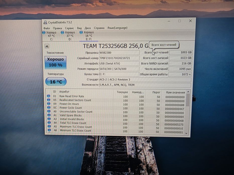Screen dimensions: 234x175
Task: Click the CrystalDiskInfo title bar app icon
Action: pos(45,22)
